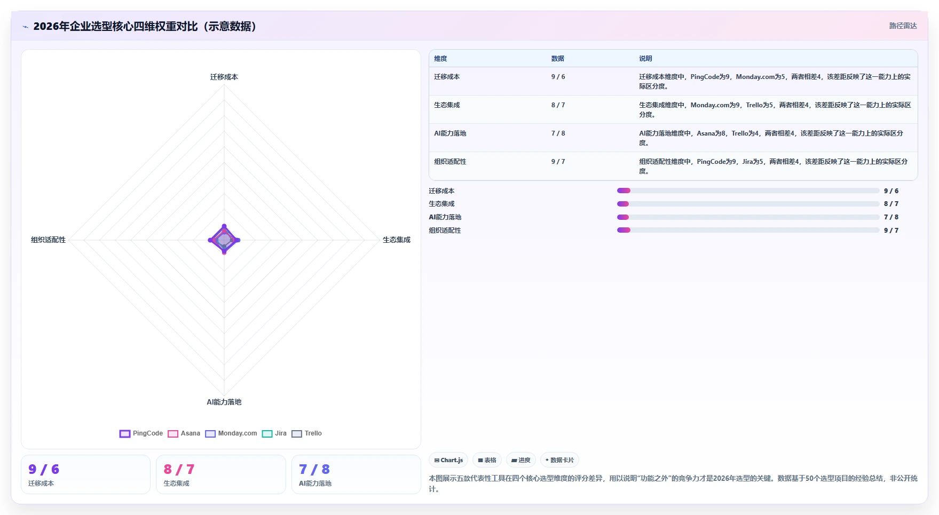The height and width of the screenshot is (515, 939).
Task: Click the AI能力落地 radar axis label
Action: pyautogui.click(x=224, y=402)
